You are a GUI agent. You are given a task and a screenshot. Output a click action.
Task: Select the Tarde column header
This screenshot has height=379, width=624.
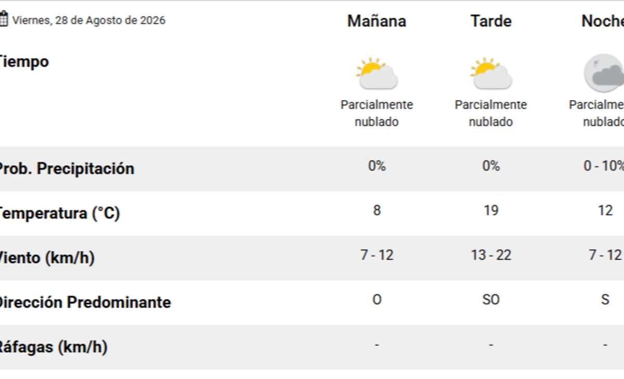[491, 21]
